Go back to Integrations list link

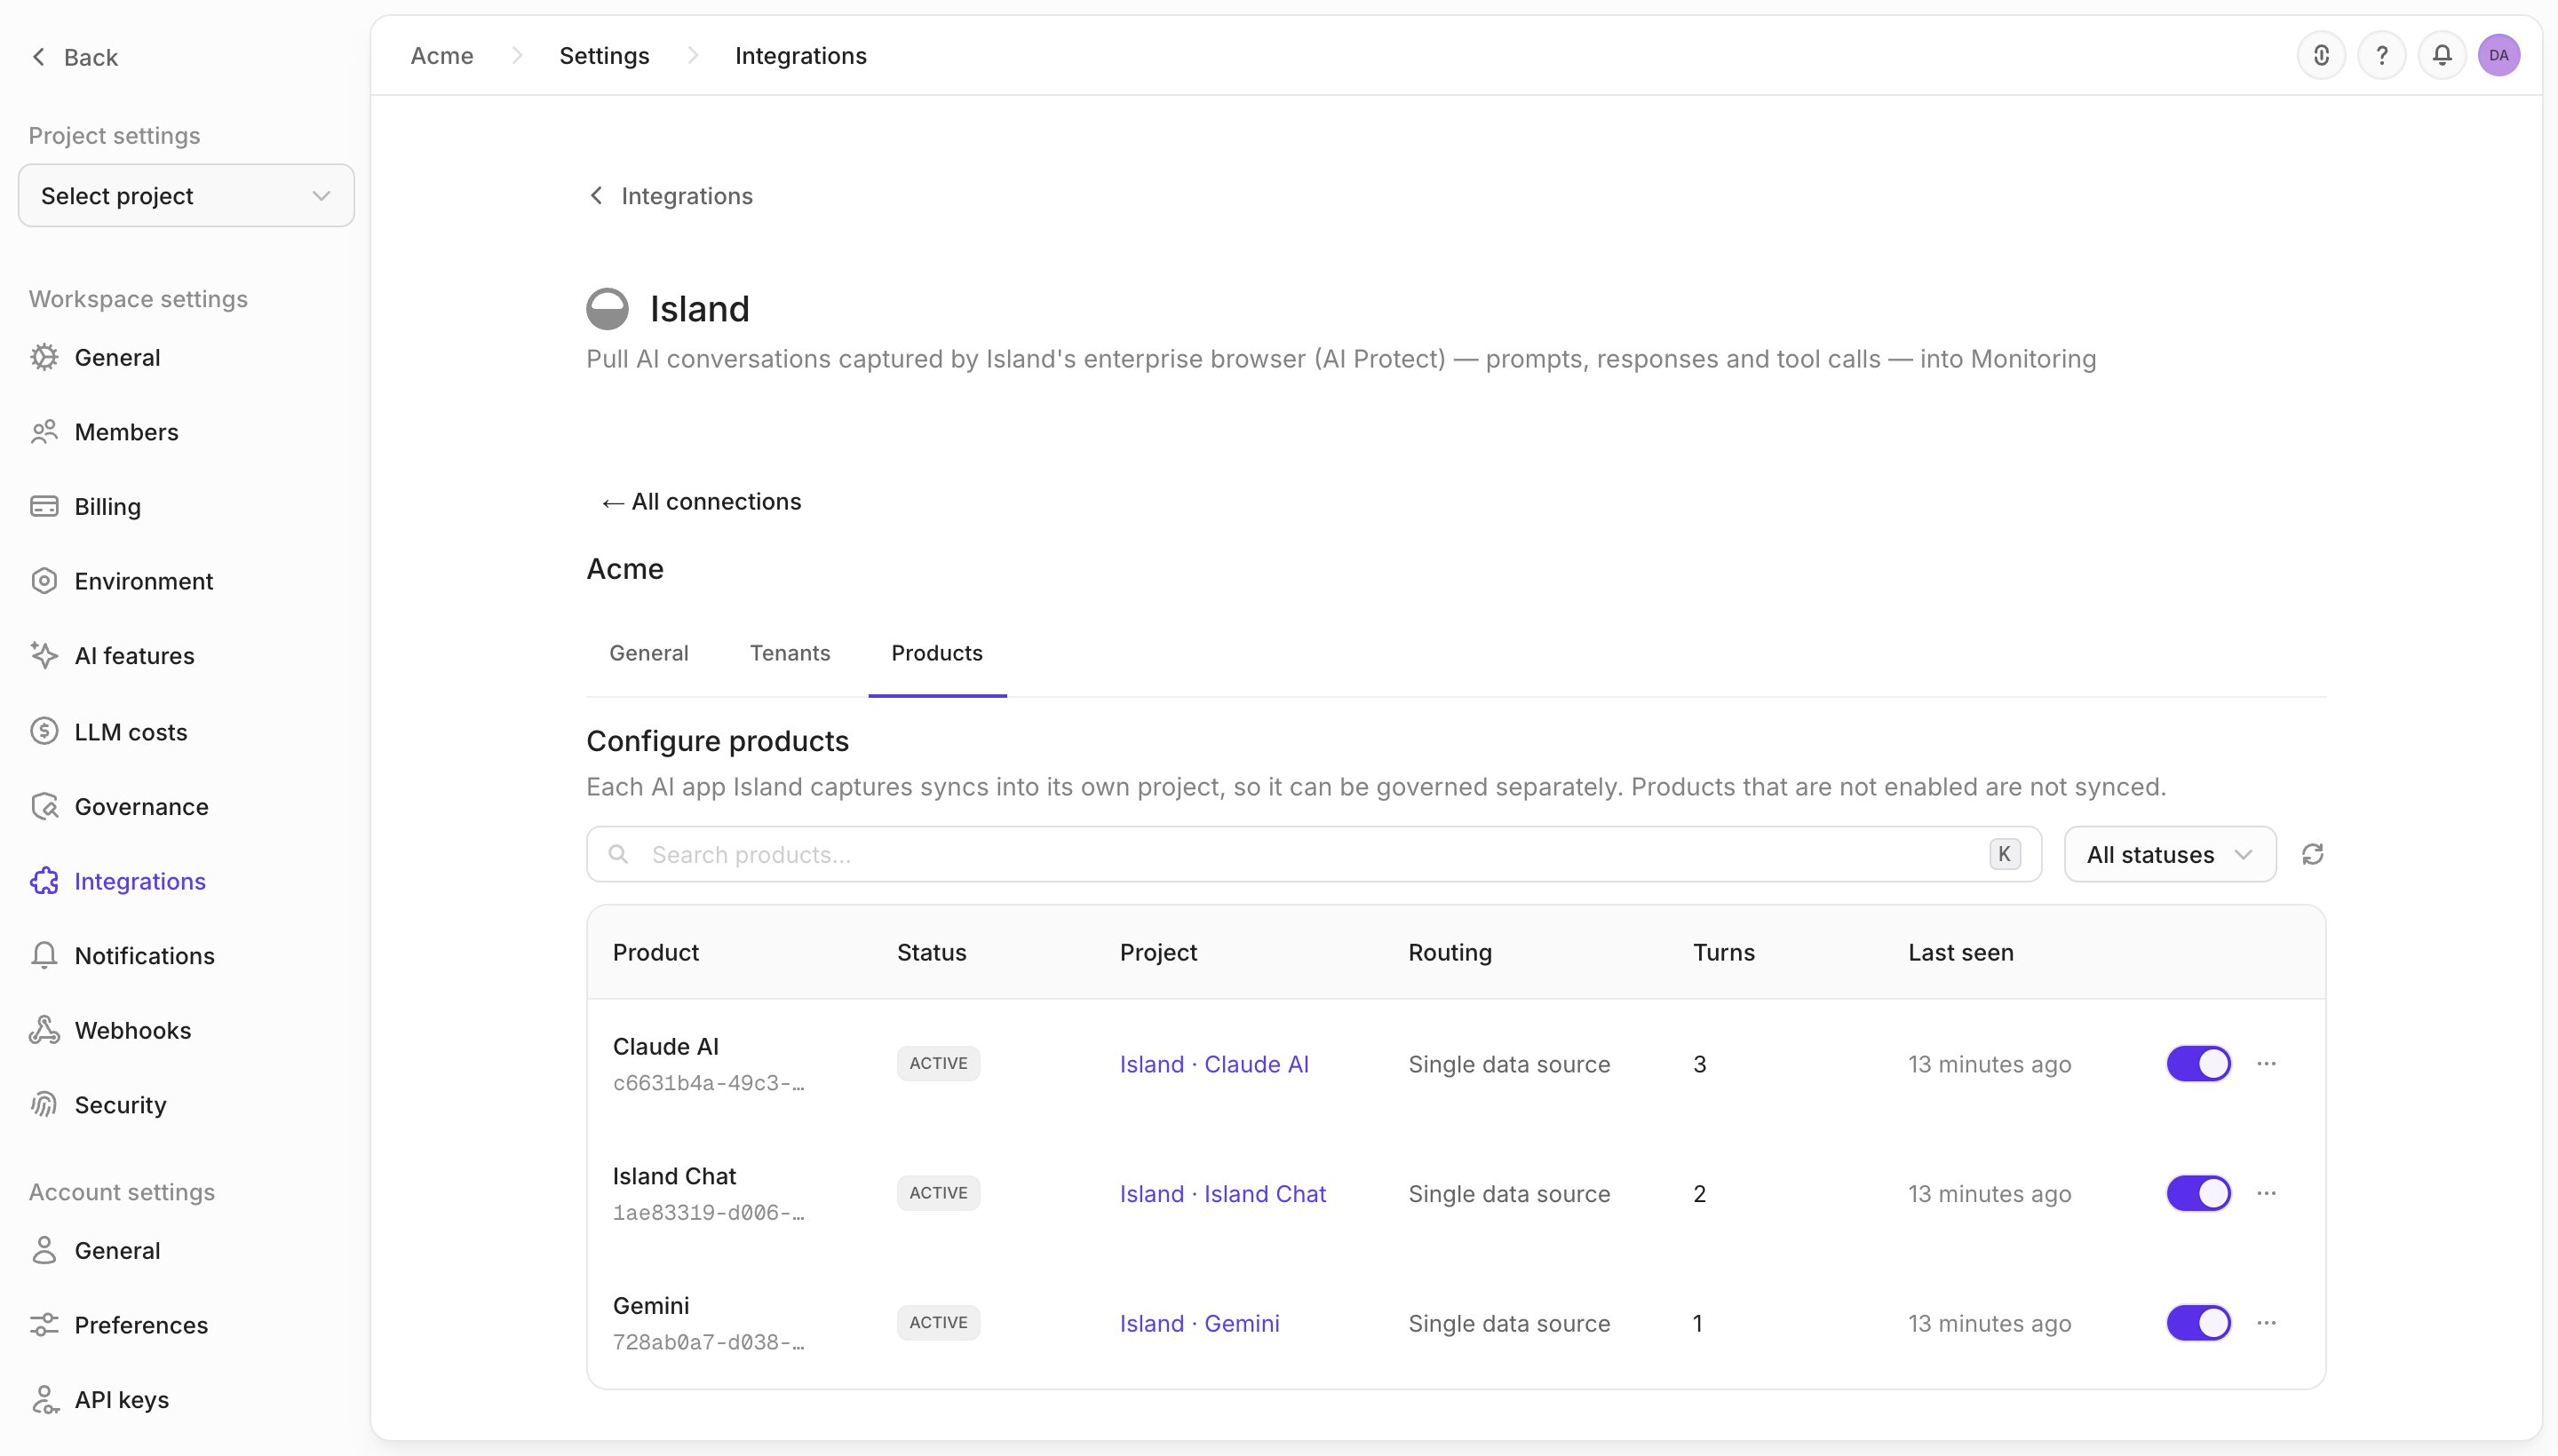coord(671,195)
